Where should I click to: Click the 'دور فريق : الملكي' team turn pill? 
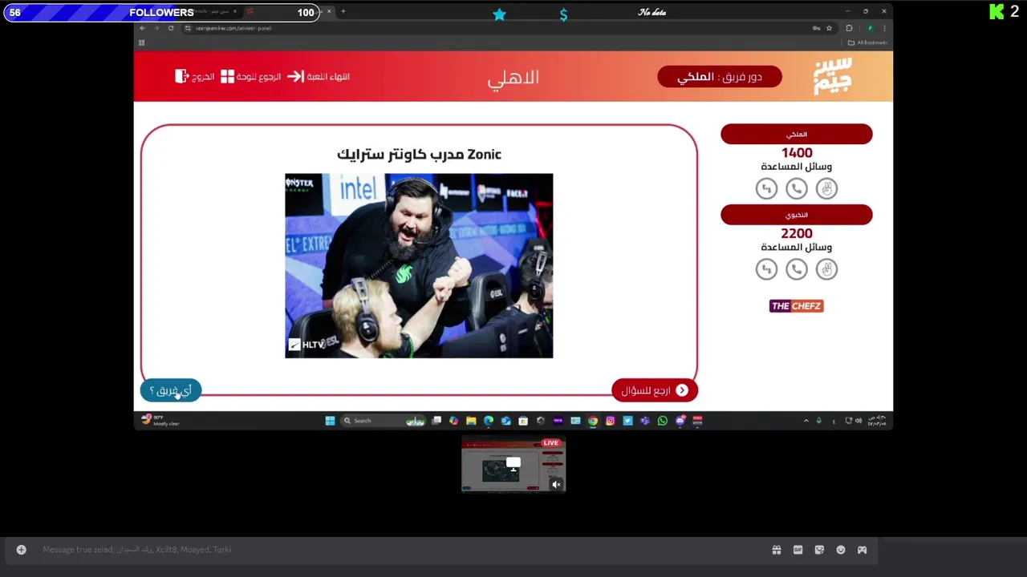click(719, 77)
